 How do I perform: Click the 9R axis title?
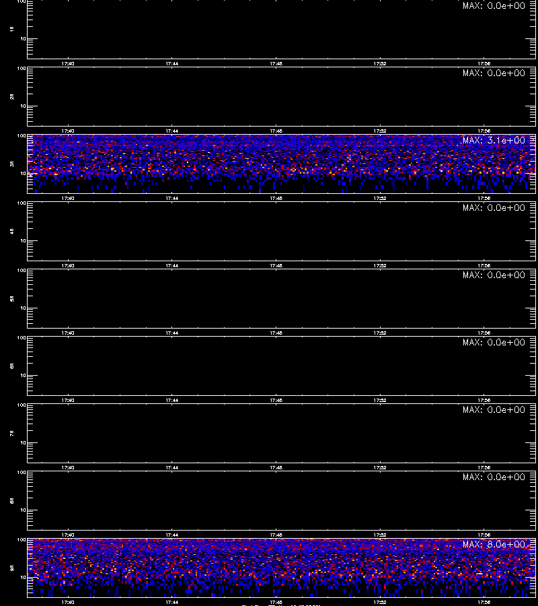[x=12, y=568]
